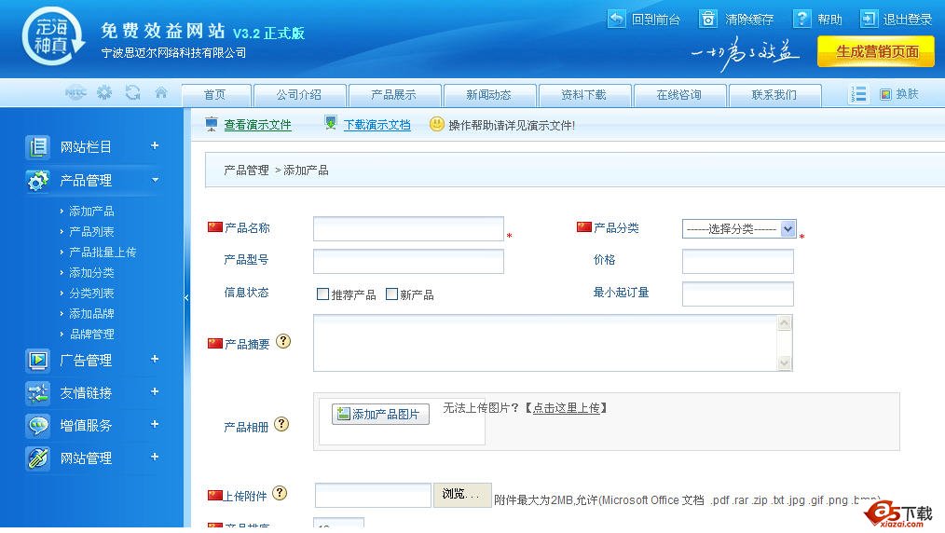Select 添加产品 in the sidebar
This screenshot has width=945, height=533.
91,211
